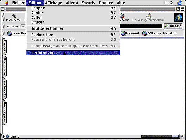The width and height of the screenshot is (186, 140).
Task: Choose Couper from the Édition menu
Action: [x=73, y=8]
